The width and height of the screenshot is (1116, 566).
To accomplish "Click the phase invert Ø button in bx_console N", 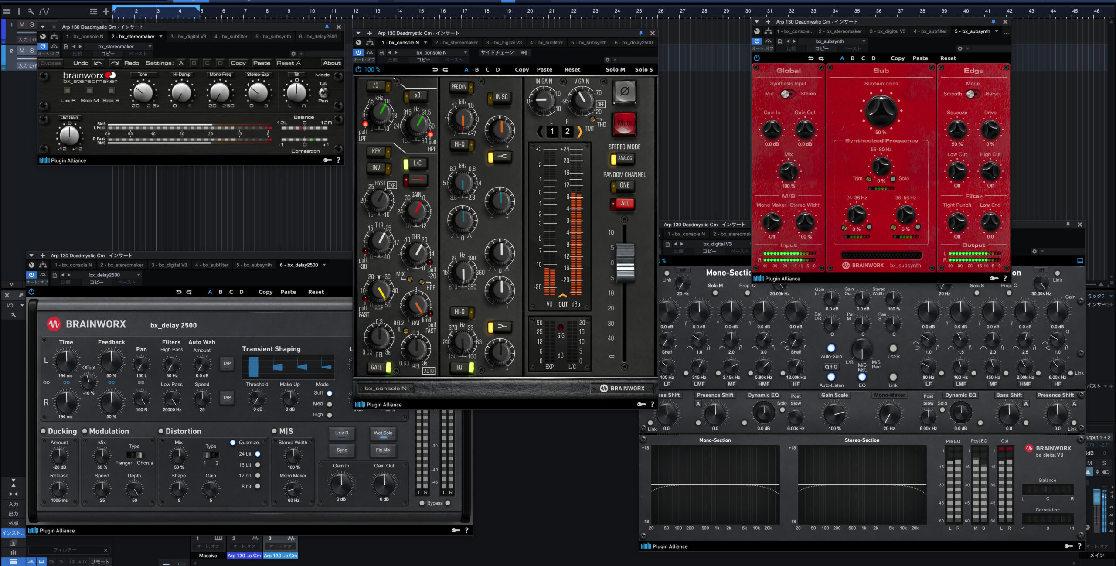I will click(x=625, y=92).
